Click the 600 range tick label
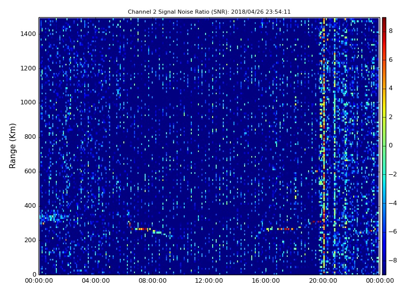Image resolution: width=406 pixels, height=304 pixels. click(30, 171)
